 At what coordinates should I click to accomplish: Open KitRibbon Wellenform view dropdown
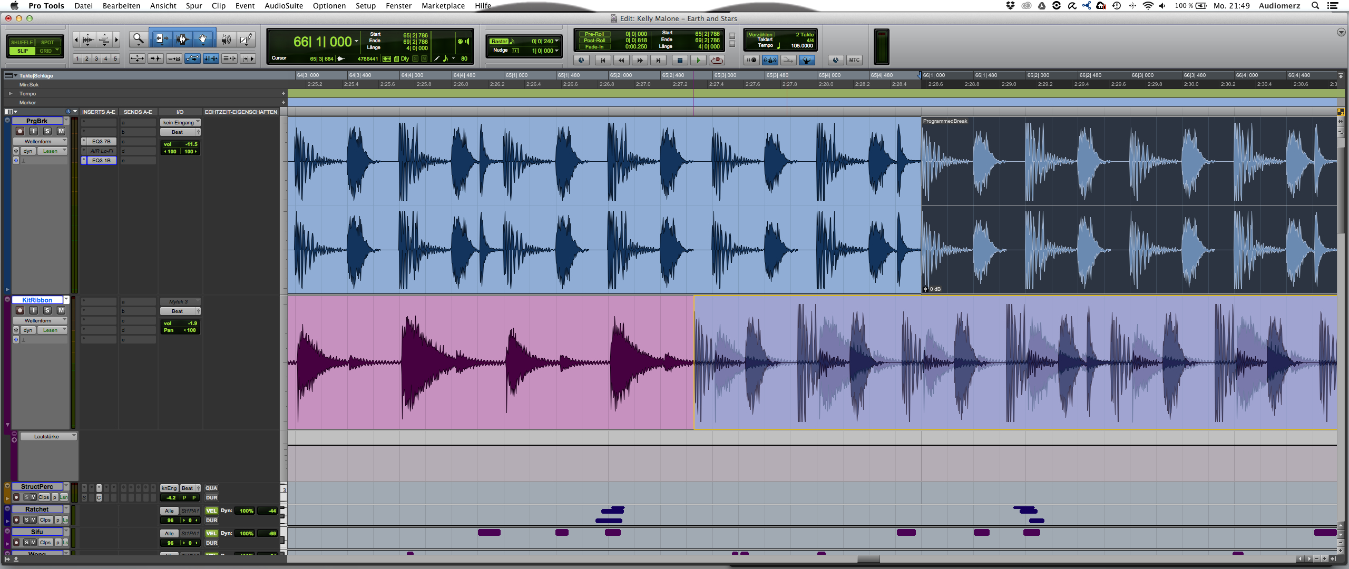point(41,320)
